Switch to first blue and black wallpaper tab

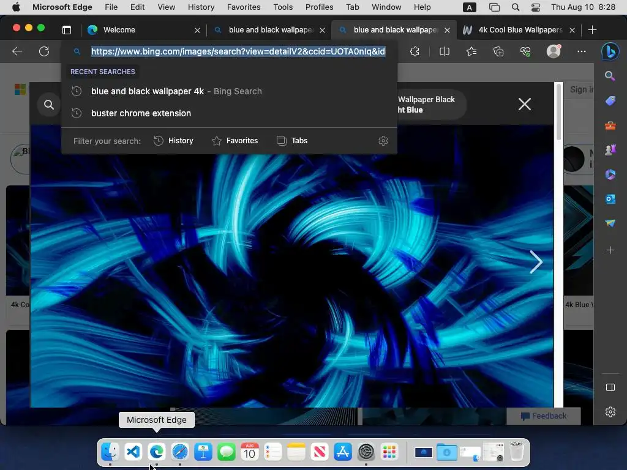point(269,30)
